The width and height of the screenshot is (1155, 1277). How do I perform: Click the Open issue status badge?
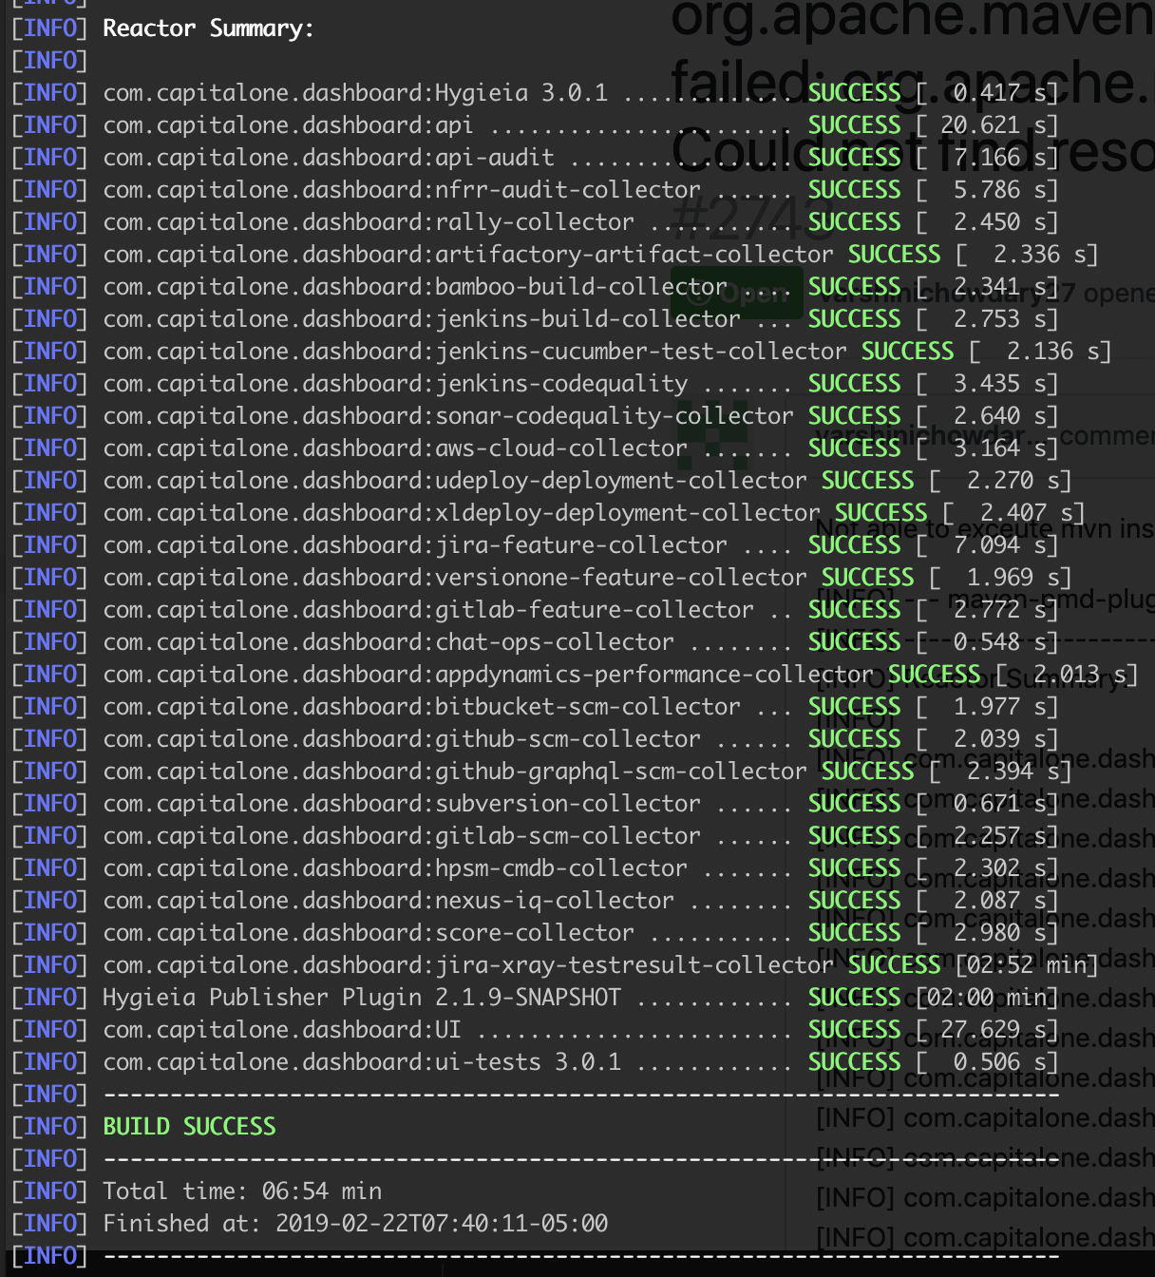click(x=739, y=293)
